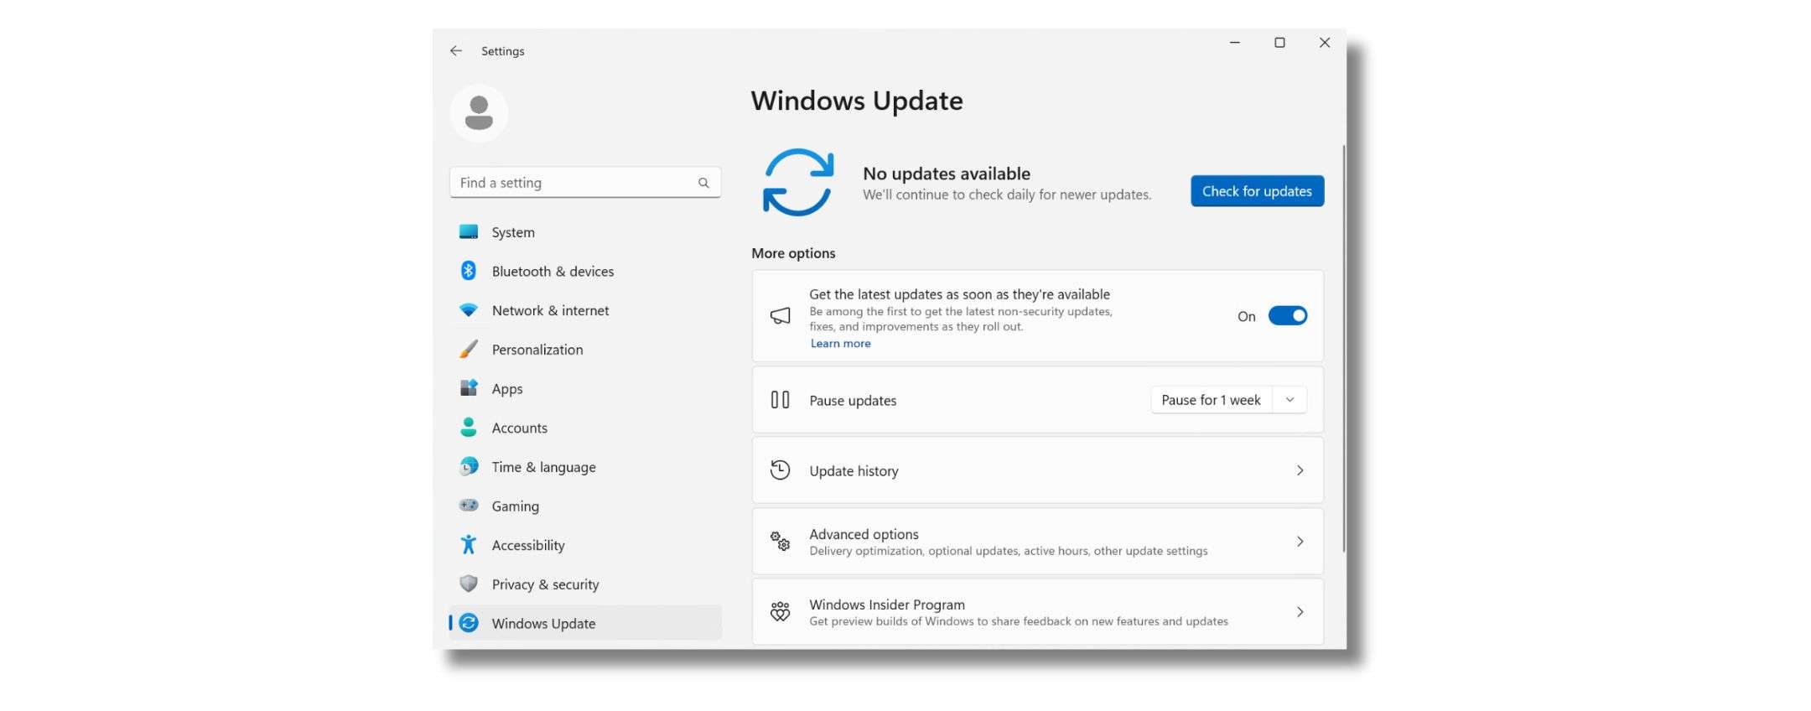Turn off the get latest updates toggle
1811x711 pixels.
[1287, 316]
